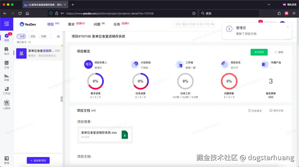Click the YesDev logo
The height and width of the screenshot is (167, 299).
pyautogui.click(x=28, y=24)
